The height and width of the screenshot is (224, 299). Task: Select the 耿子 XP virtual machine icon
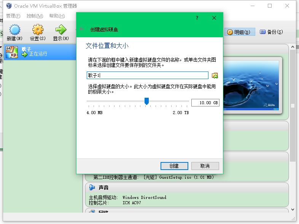pyautogui.click(x=12, y=52)
